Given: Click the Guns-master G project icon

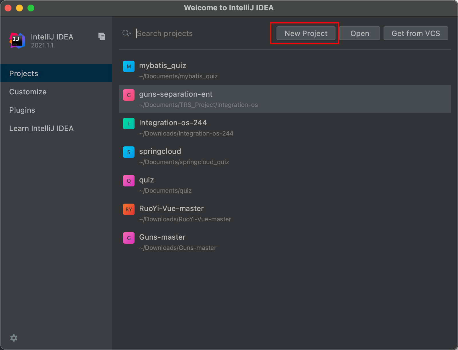Looking at the screenshot, I should pyautogui.click(x=129, y=238).
